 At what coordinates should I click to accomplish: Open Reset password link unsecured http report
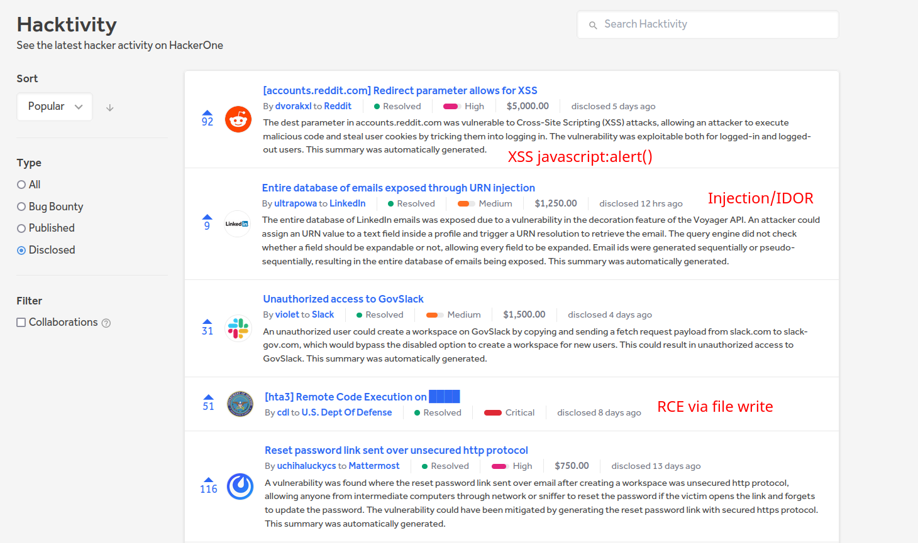point(396,451)
